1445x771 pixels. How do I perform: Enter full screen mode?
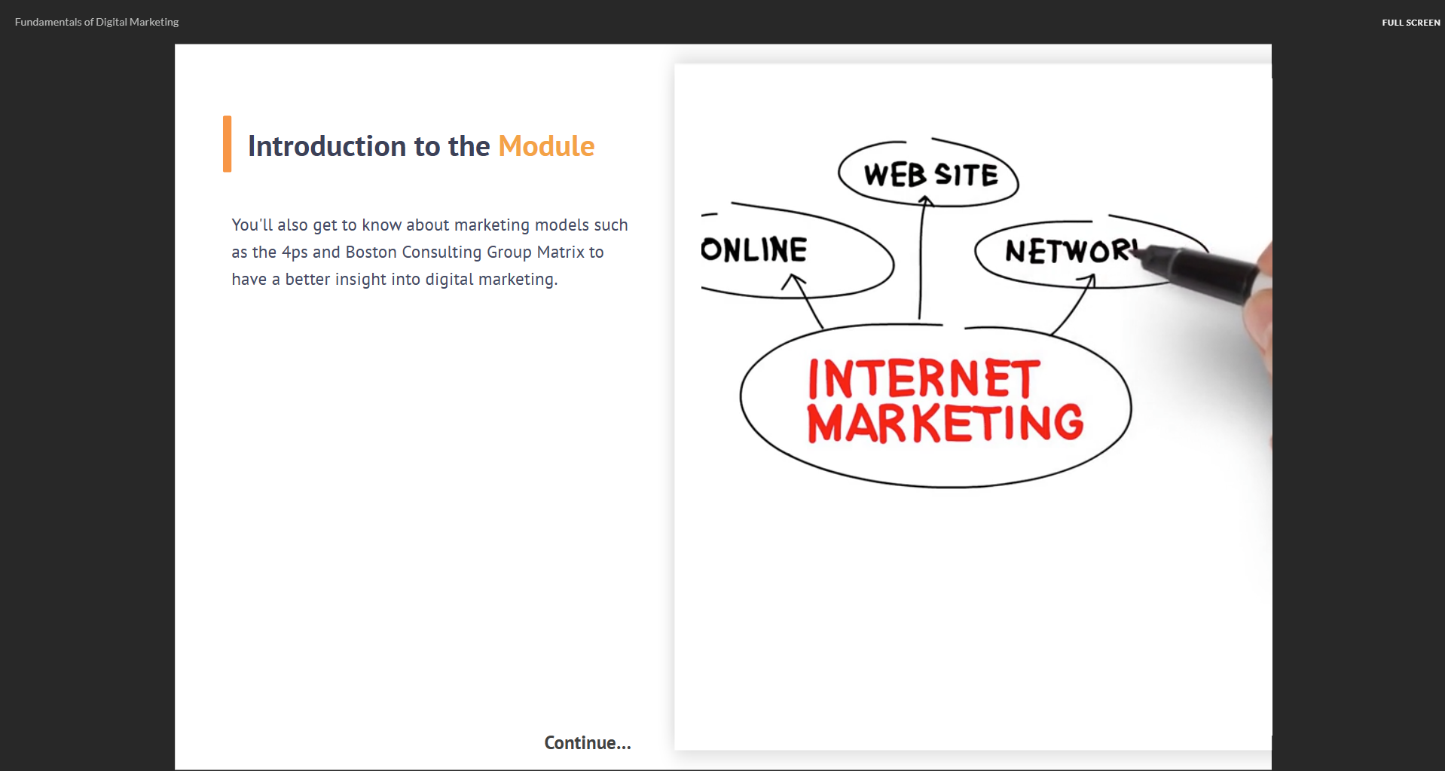click(1410, 23)
